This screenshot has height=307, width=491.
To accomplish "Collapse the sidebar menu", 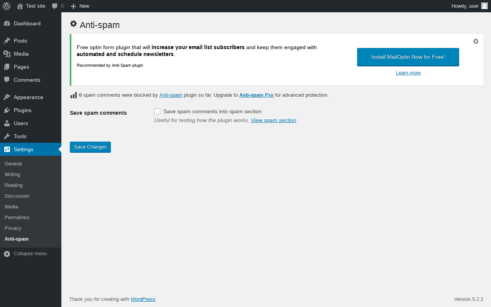I will click(25, 254).
